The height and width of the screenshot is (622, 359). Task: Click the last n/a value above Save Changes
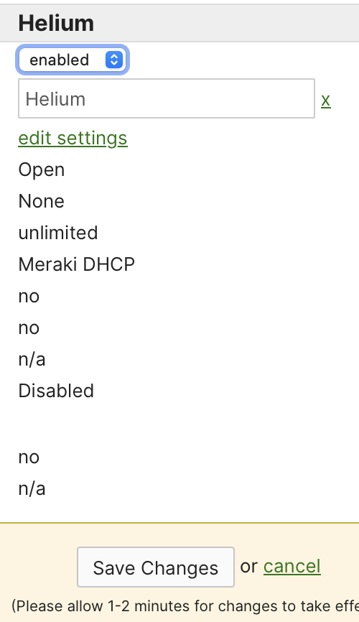point(32,488)
